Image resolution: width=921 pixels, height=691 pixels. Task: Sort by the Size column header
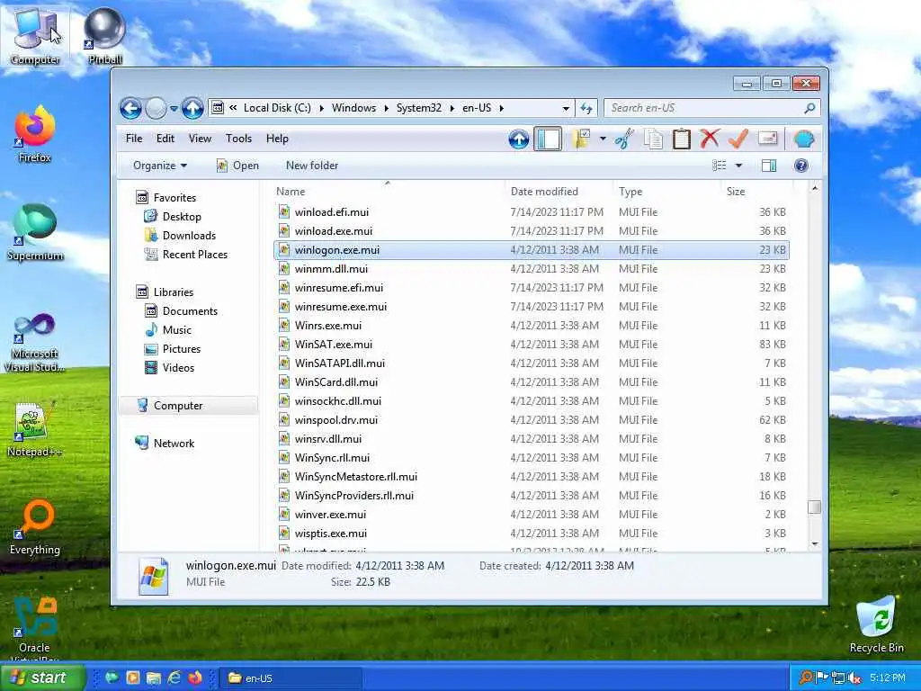[x=757, y=192]
